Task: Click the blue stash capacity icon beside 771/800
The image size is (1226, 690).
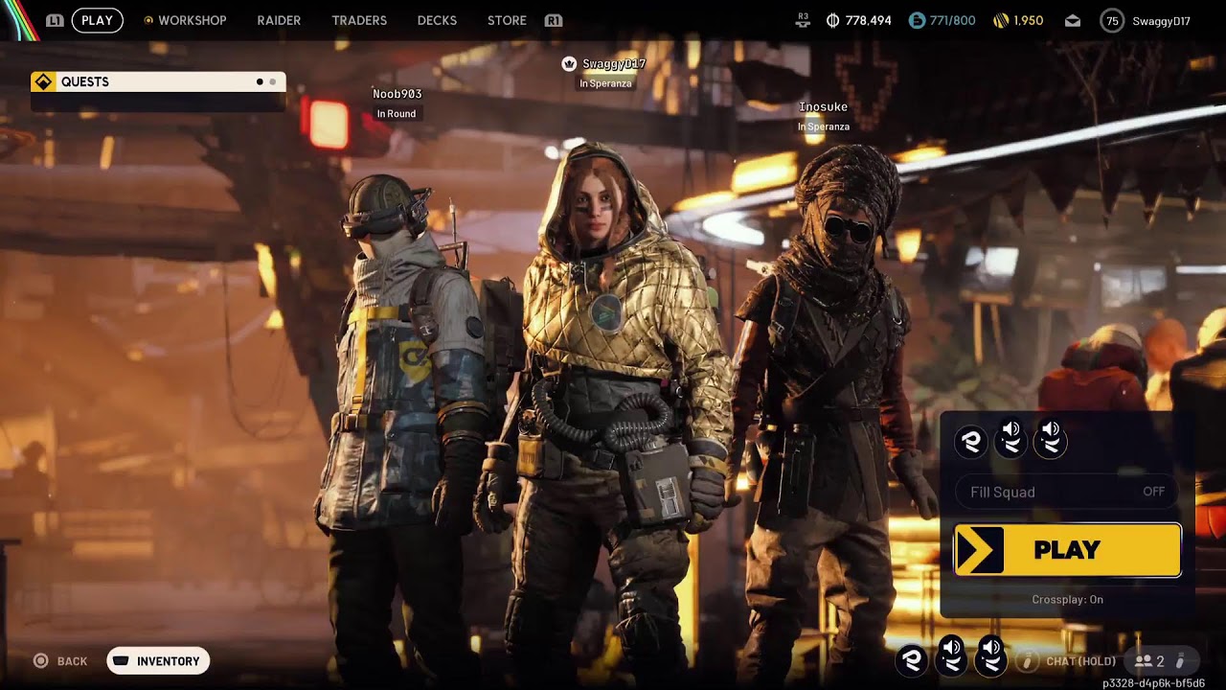Action: pyautogui.click(x=917, y=20)
